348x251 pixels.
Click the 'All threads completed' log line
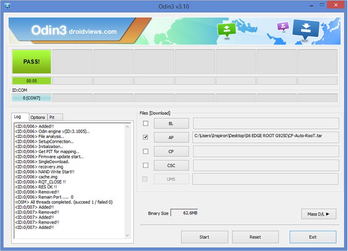pos(64,202)
